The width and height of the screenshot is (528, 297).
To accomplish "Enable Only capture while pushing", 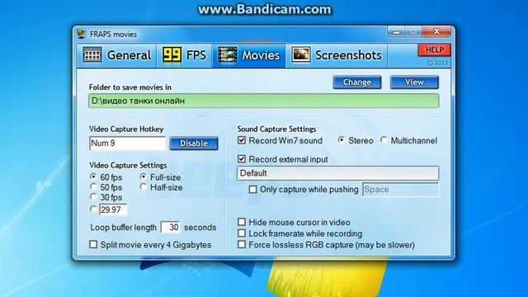I will tap(252, 189).
